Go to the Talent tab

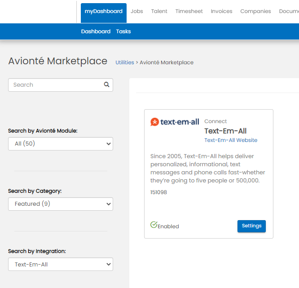[159, 11]
